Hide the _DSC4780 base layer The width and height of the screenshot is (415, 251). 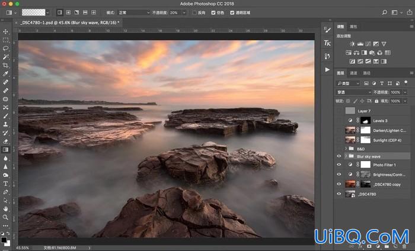tap(339, 194)
